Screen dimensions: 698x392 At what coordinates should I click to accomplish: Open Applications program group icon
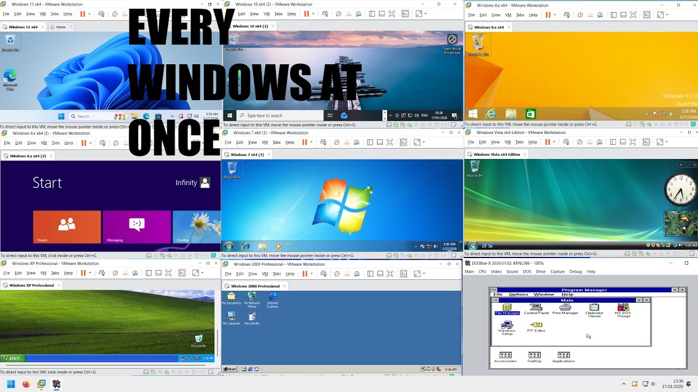(x=563, y=357)
